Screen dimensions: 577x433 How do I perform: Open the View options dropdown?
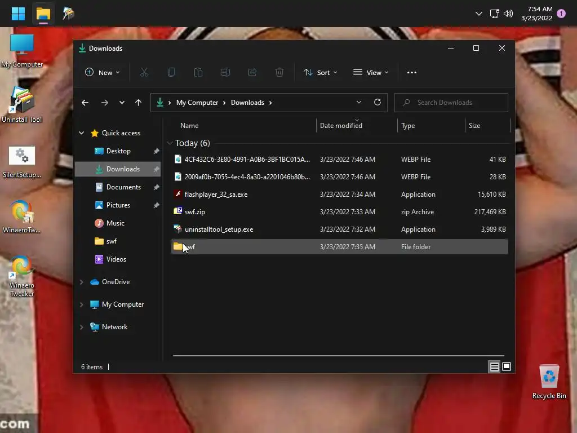coord(371,73)
